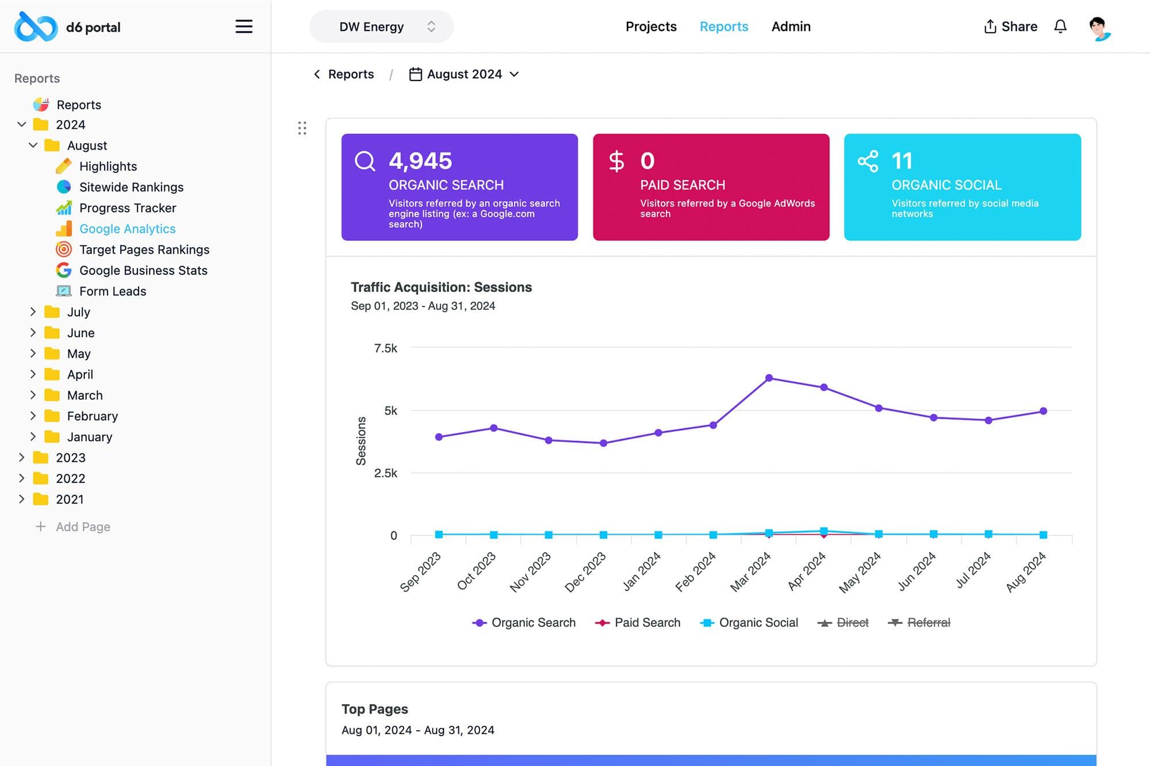Expand the 2021 folder
1150x766 pixels.
tap(21, 499)
